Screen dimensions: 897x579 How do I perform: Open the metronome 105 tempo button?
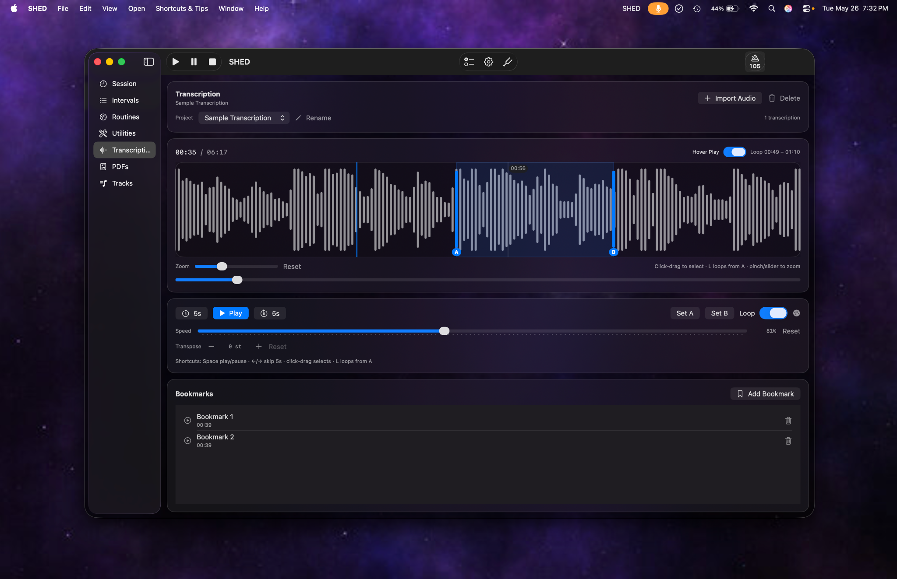tap(755, 62)
